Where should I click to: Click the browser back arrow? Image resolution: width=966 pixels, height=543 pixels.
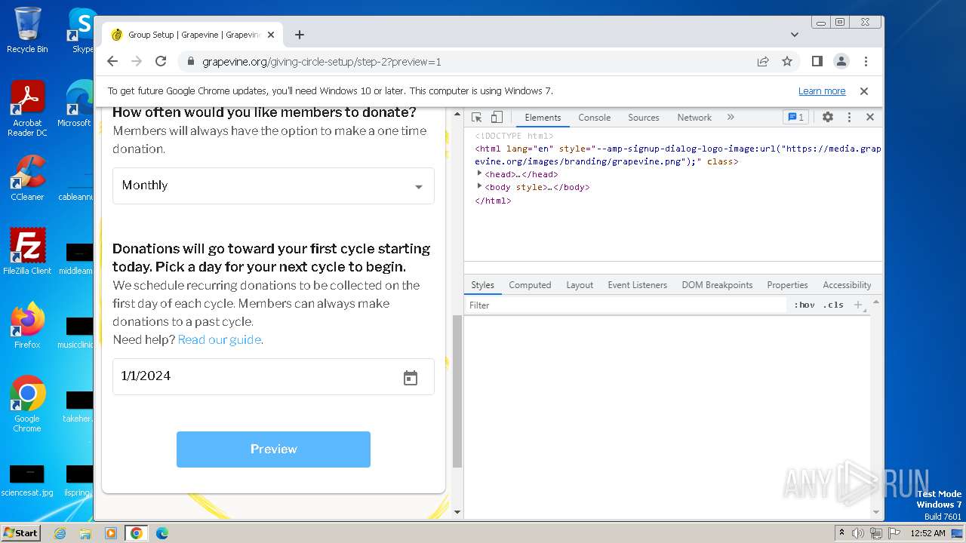[x=112, y=61]
